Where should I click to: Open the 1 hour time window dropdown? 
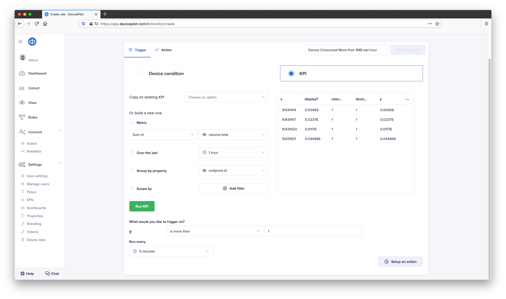(x=233, y=152)
